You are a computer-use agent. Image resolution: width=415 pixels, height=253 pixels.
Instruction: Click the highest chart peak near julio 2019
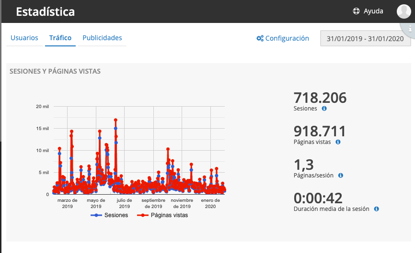click(x=115, y=120)
